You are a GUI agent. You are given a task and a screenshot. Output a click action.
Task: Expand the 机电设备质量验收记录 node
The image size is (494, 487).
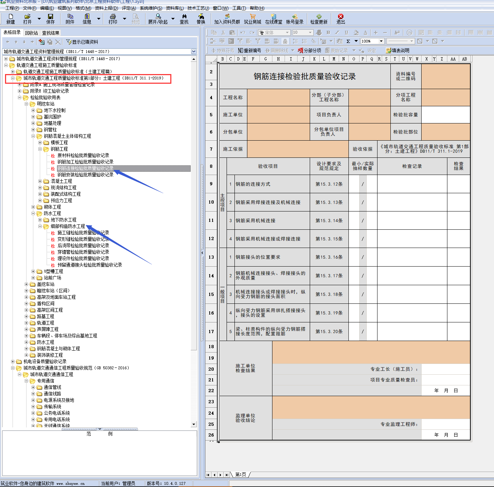[x=13, y=362]
